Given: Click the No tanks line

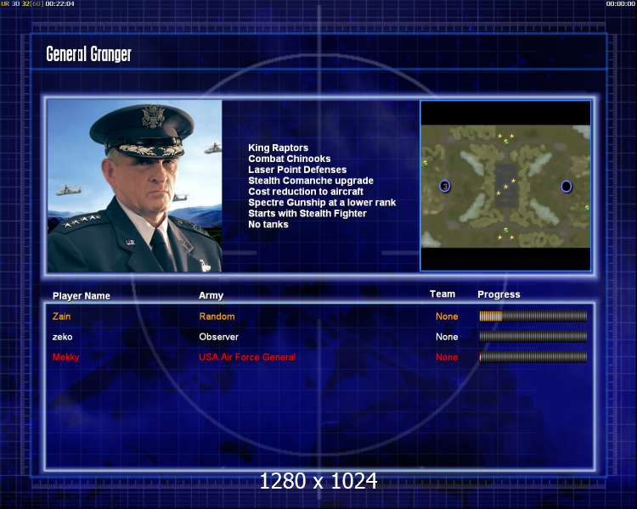Looking at the screenshot, I should click(268, 225).
